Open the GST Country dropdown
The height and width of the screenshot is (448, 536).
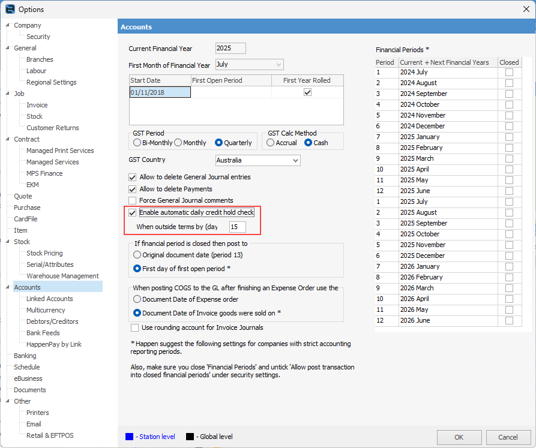tap(296, 161)
